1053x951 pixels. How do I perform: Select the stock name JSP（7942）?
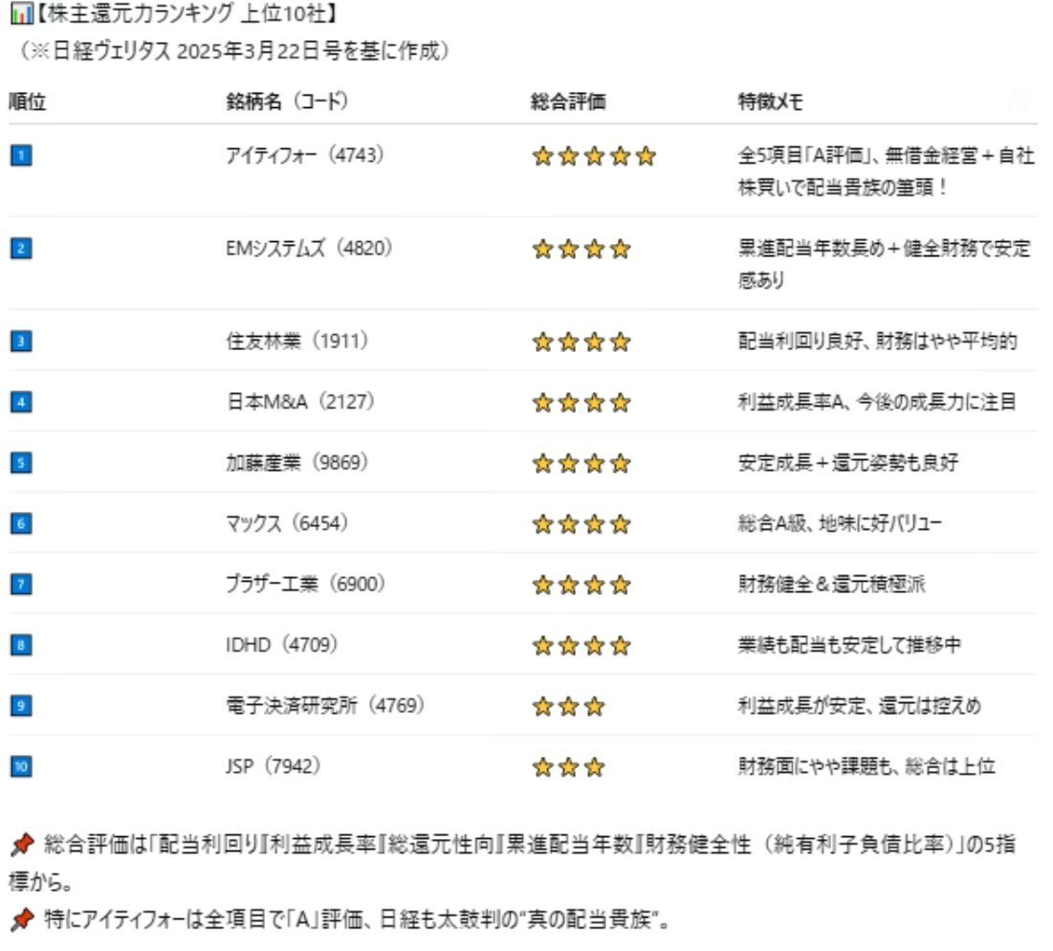tap(274, 765)
